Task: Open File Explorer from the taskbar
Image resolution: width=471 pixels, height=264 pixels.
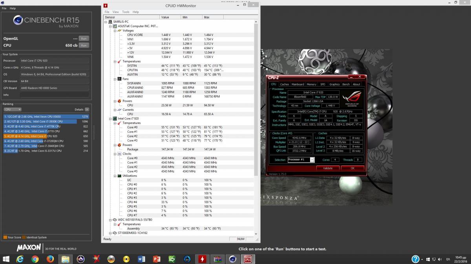Action: tap(66, 259)
